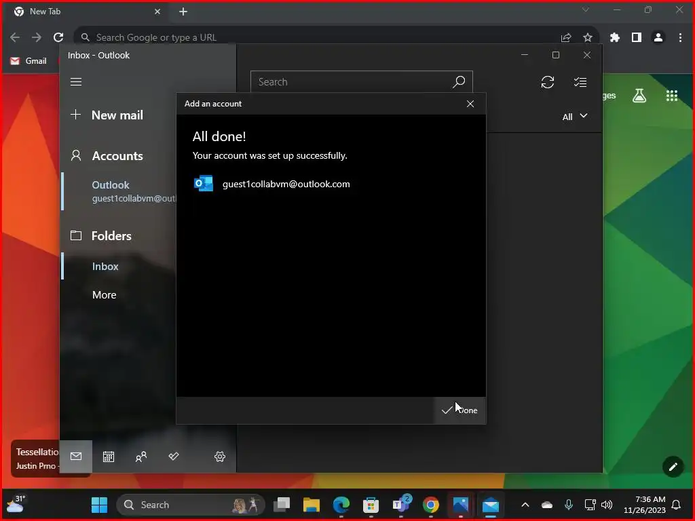Viewport: 695px width, 521px height.
Task: Open the Gmail bookmark
Action: [29, 61]
